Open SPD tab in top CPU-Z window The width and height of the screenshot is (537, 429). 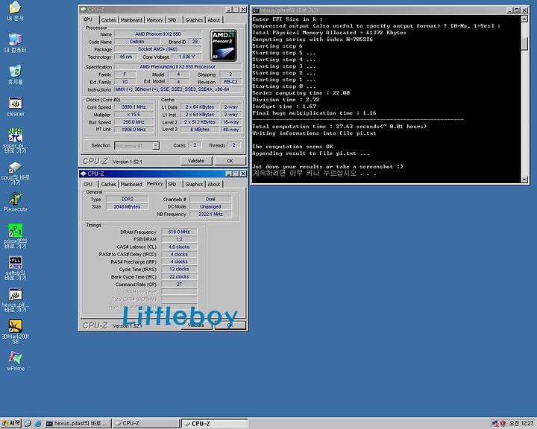(x=172, y=20)
